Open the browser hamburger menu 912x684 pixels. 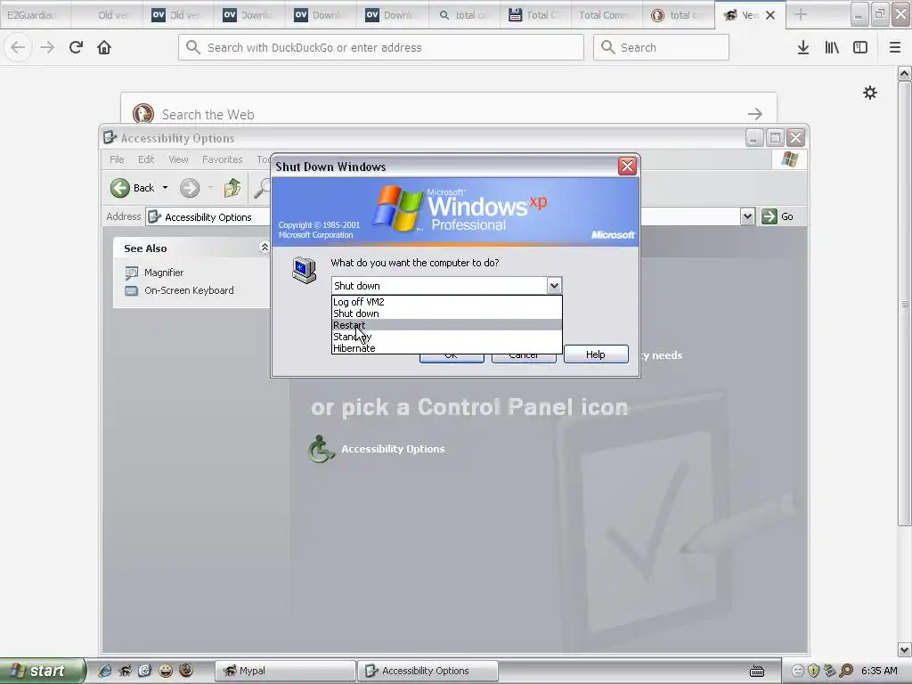pyautogui.click(x=895, y=47)
